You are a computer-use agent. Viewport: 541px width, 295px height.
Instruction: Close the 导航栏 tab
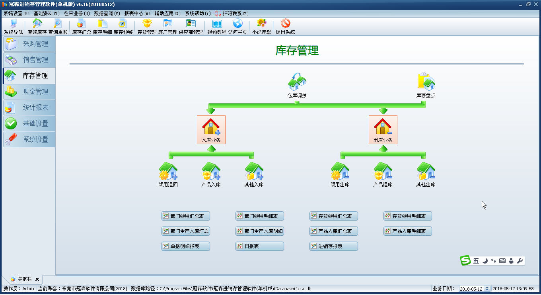tap(37, 279)
